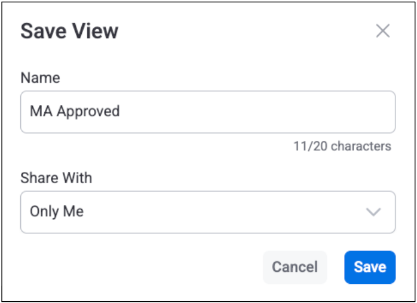Place cursor in MA Approved text

[75, 112]
